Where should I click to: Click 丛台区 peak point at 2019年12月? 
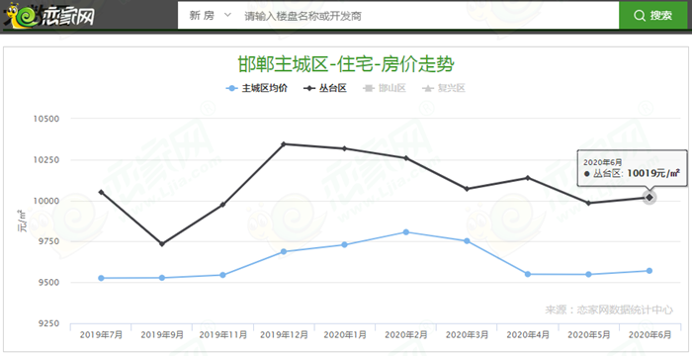[284, 143]
